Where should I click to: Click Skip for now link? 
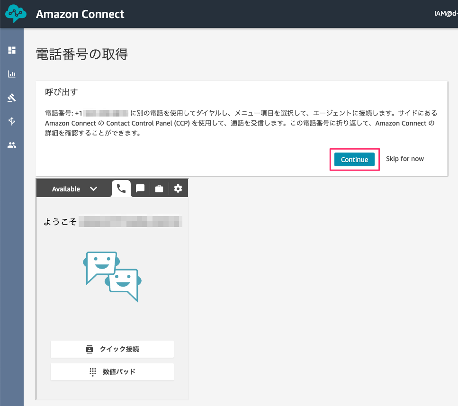pyautogui.click(x=404, y=159)
